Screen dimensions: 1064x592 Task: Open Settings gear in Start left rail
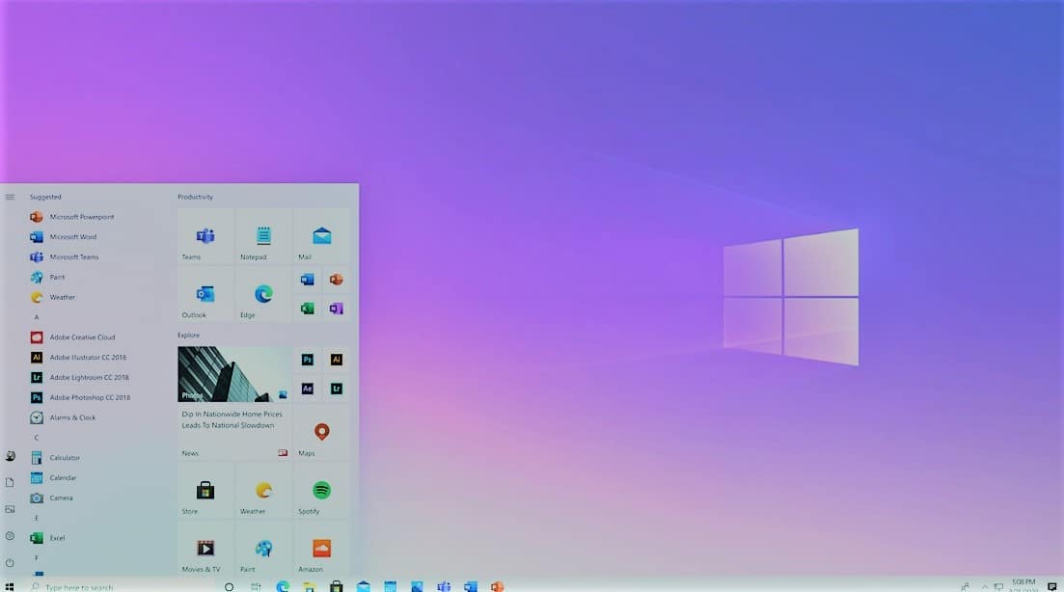[11, 536]
